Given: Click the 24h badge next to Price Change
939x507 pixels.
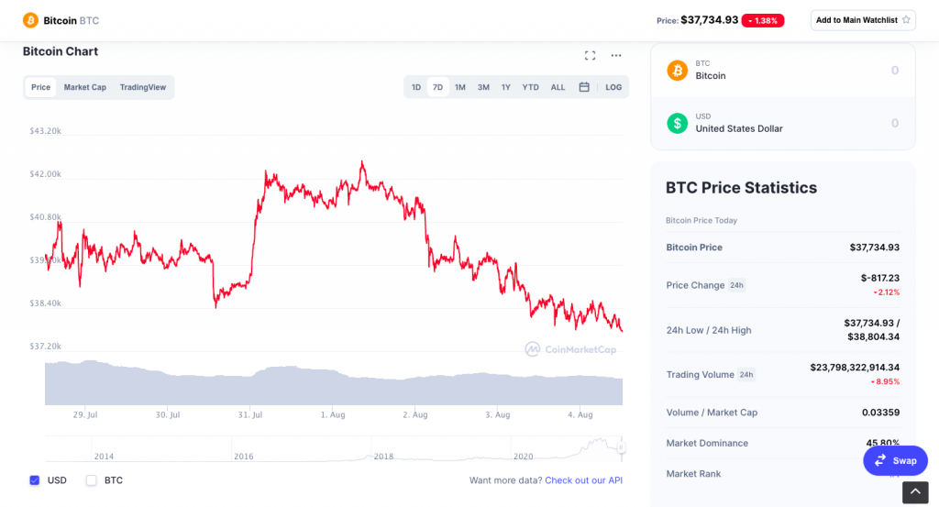Looking at the screenshot, I should point(736,285).
